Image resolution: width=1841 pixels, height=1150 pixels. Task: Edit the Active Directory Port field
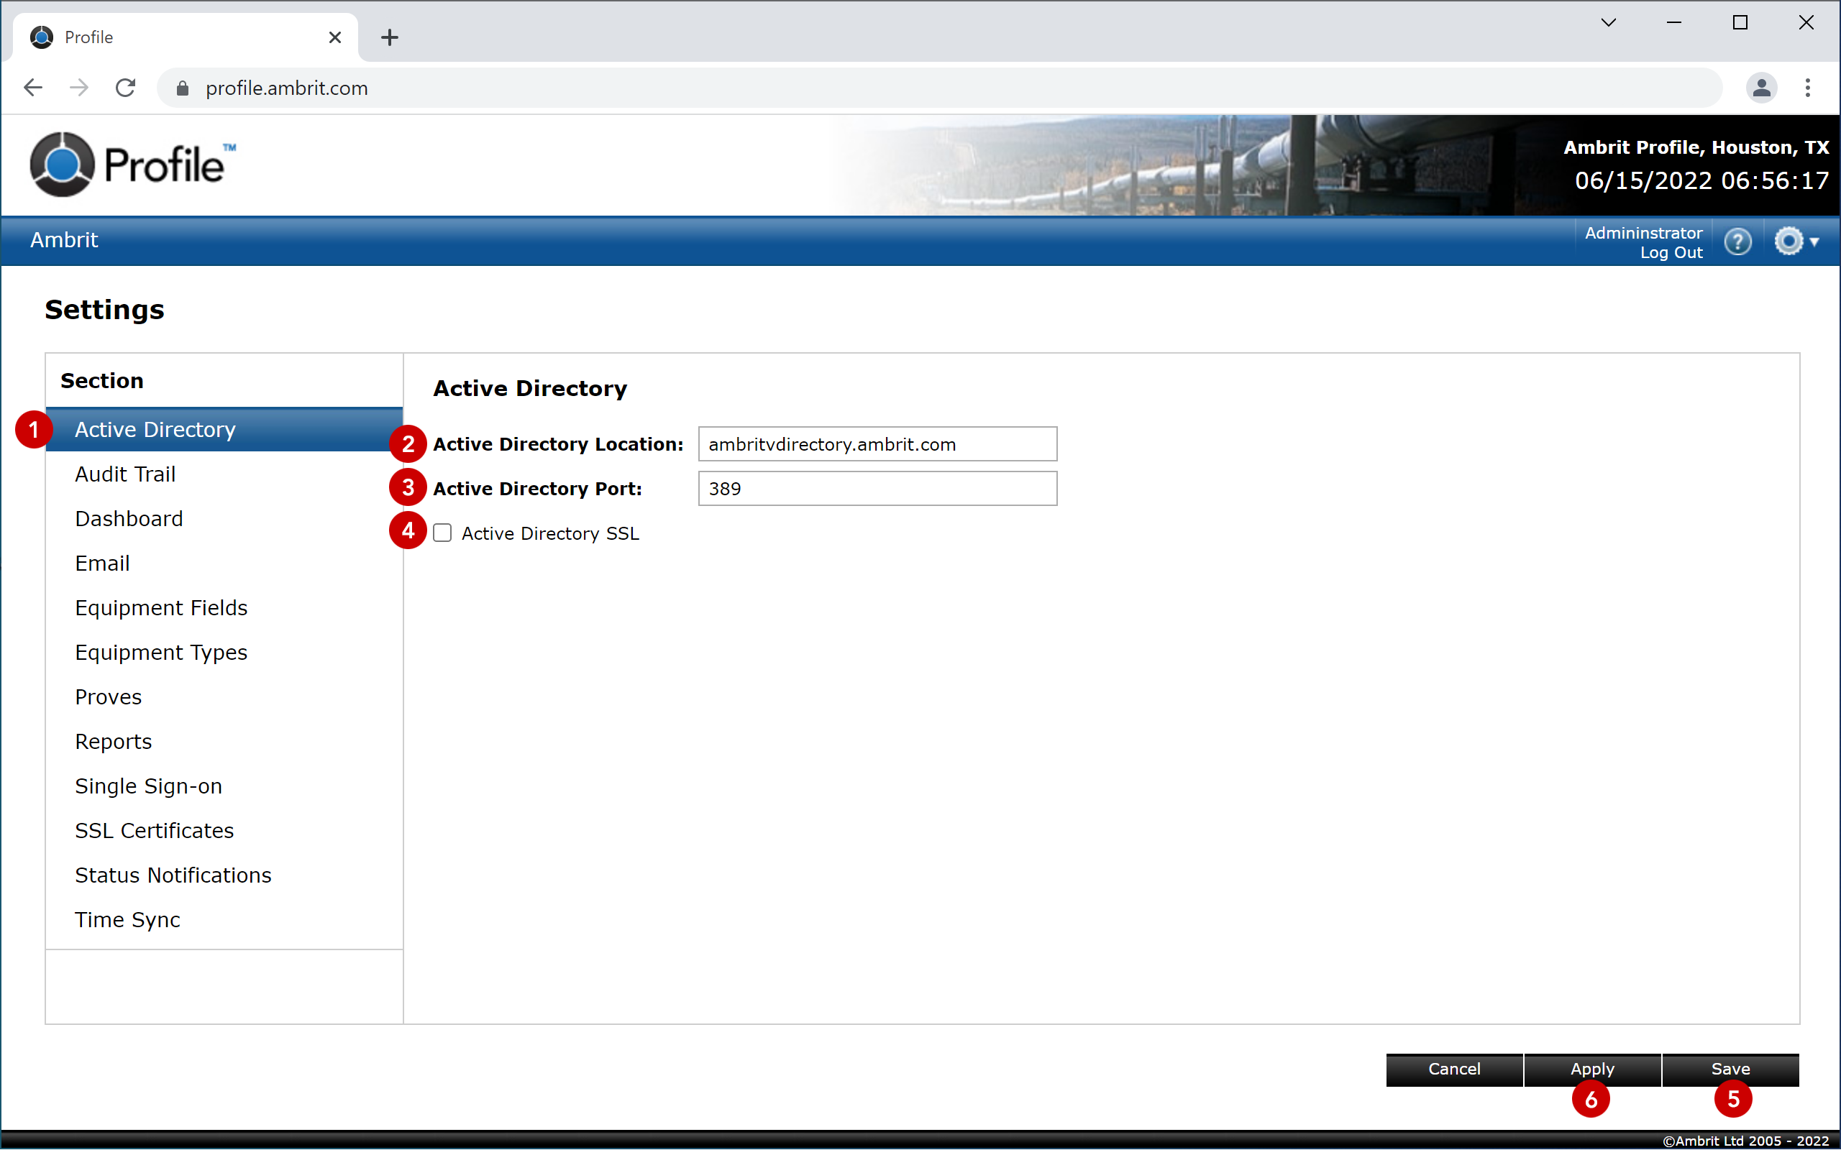pos(877,489)
